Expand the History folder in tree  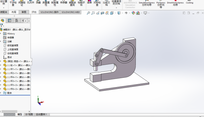point(1,33)
